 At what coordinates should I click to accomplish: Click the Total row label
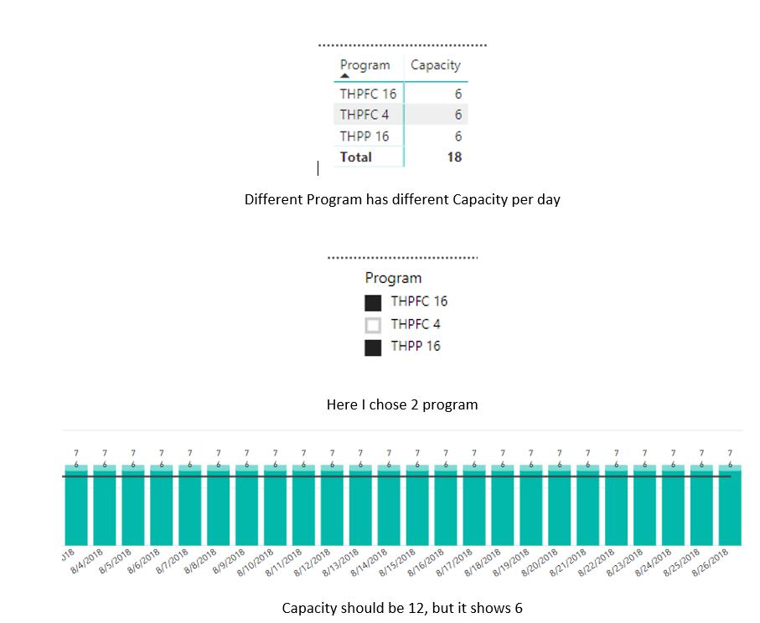point(356,157)
